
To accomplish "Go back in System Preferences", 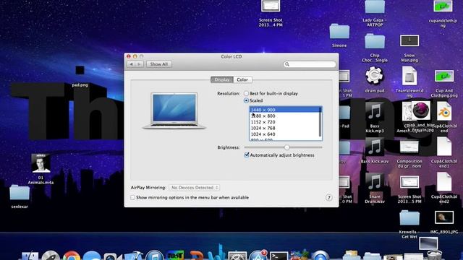I will coord(132,64).
